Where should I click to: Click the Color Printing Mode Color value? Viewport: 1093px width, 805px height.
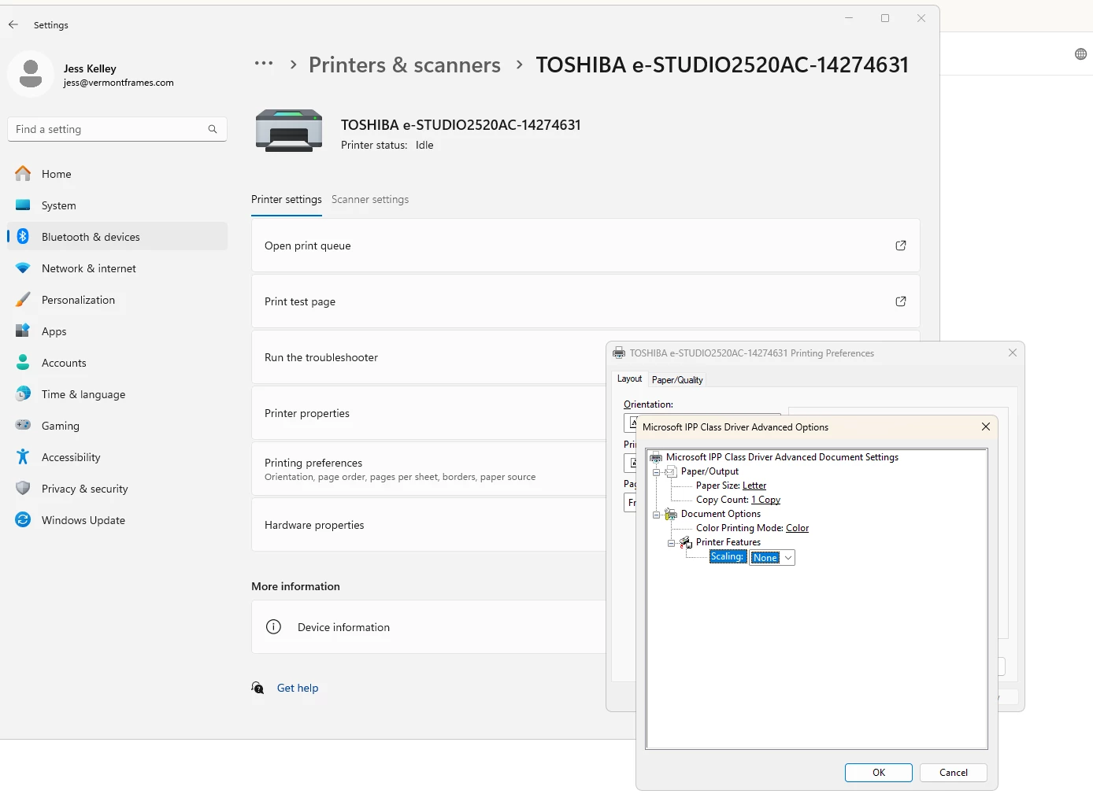pos(797,528)
